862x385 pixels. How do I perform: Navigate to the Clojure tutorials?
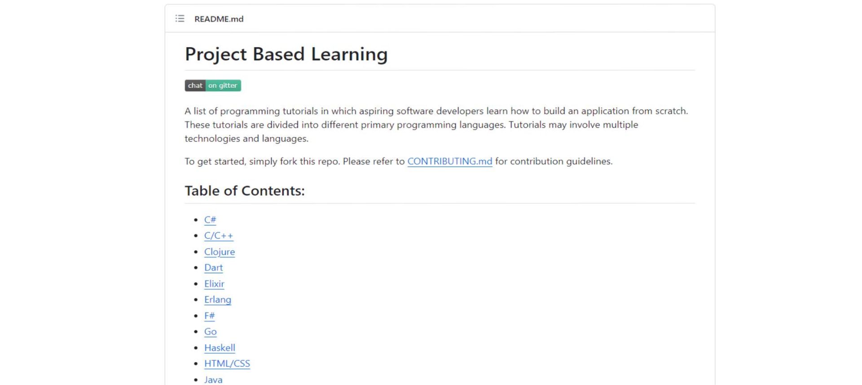coord(220,252)
